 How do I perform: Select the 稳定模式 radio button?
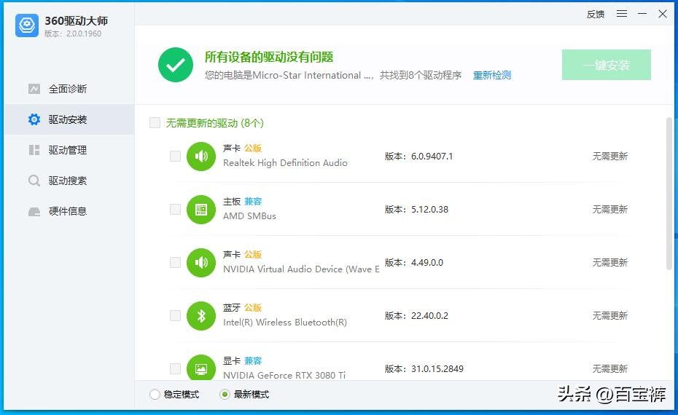click(155, 395)
